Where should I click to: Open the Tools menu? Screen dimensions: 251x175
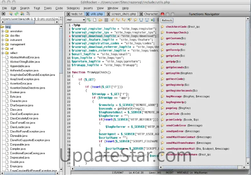click(x=48, y=8)
